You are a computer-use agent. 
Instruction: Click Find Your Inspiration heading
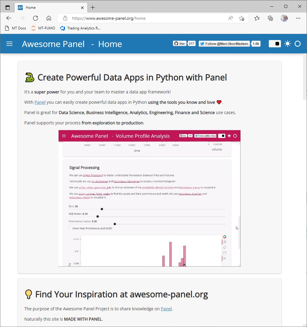pyautogui.click(x=122, y=295)
